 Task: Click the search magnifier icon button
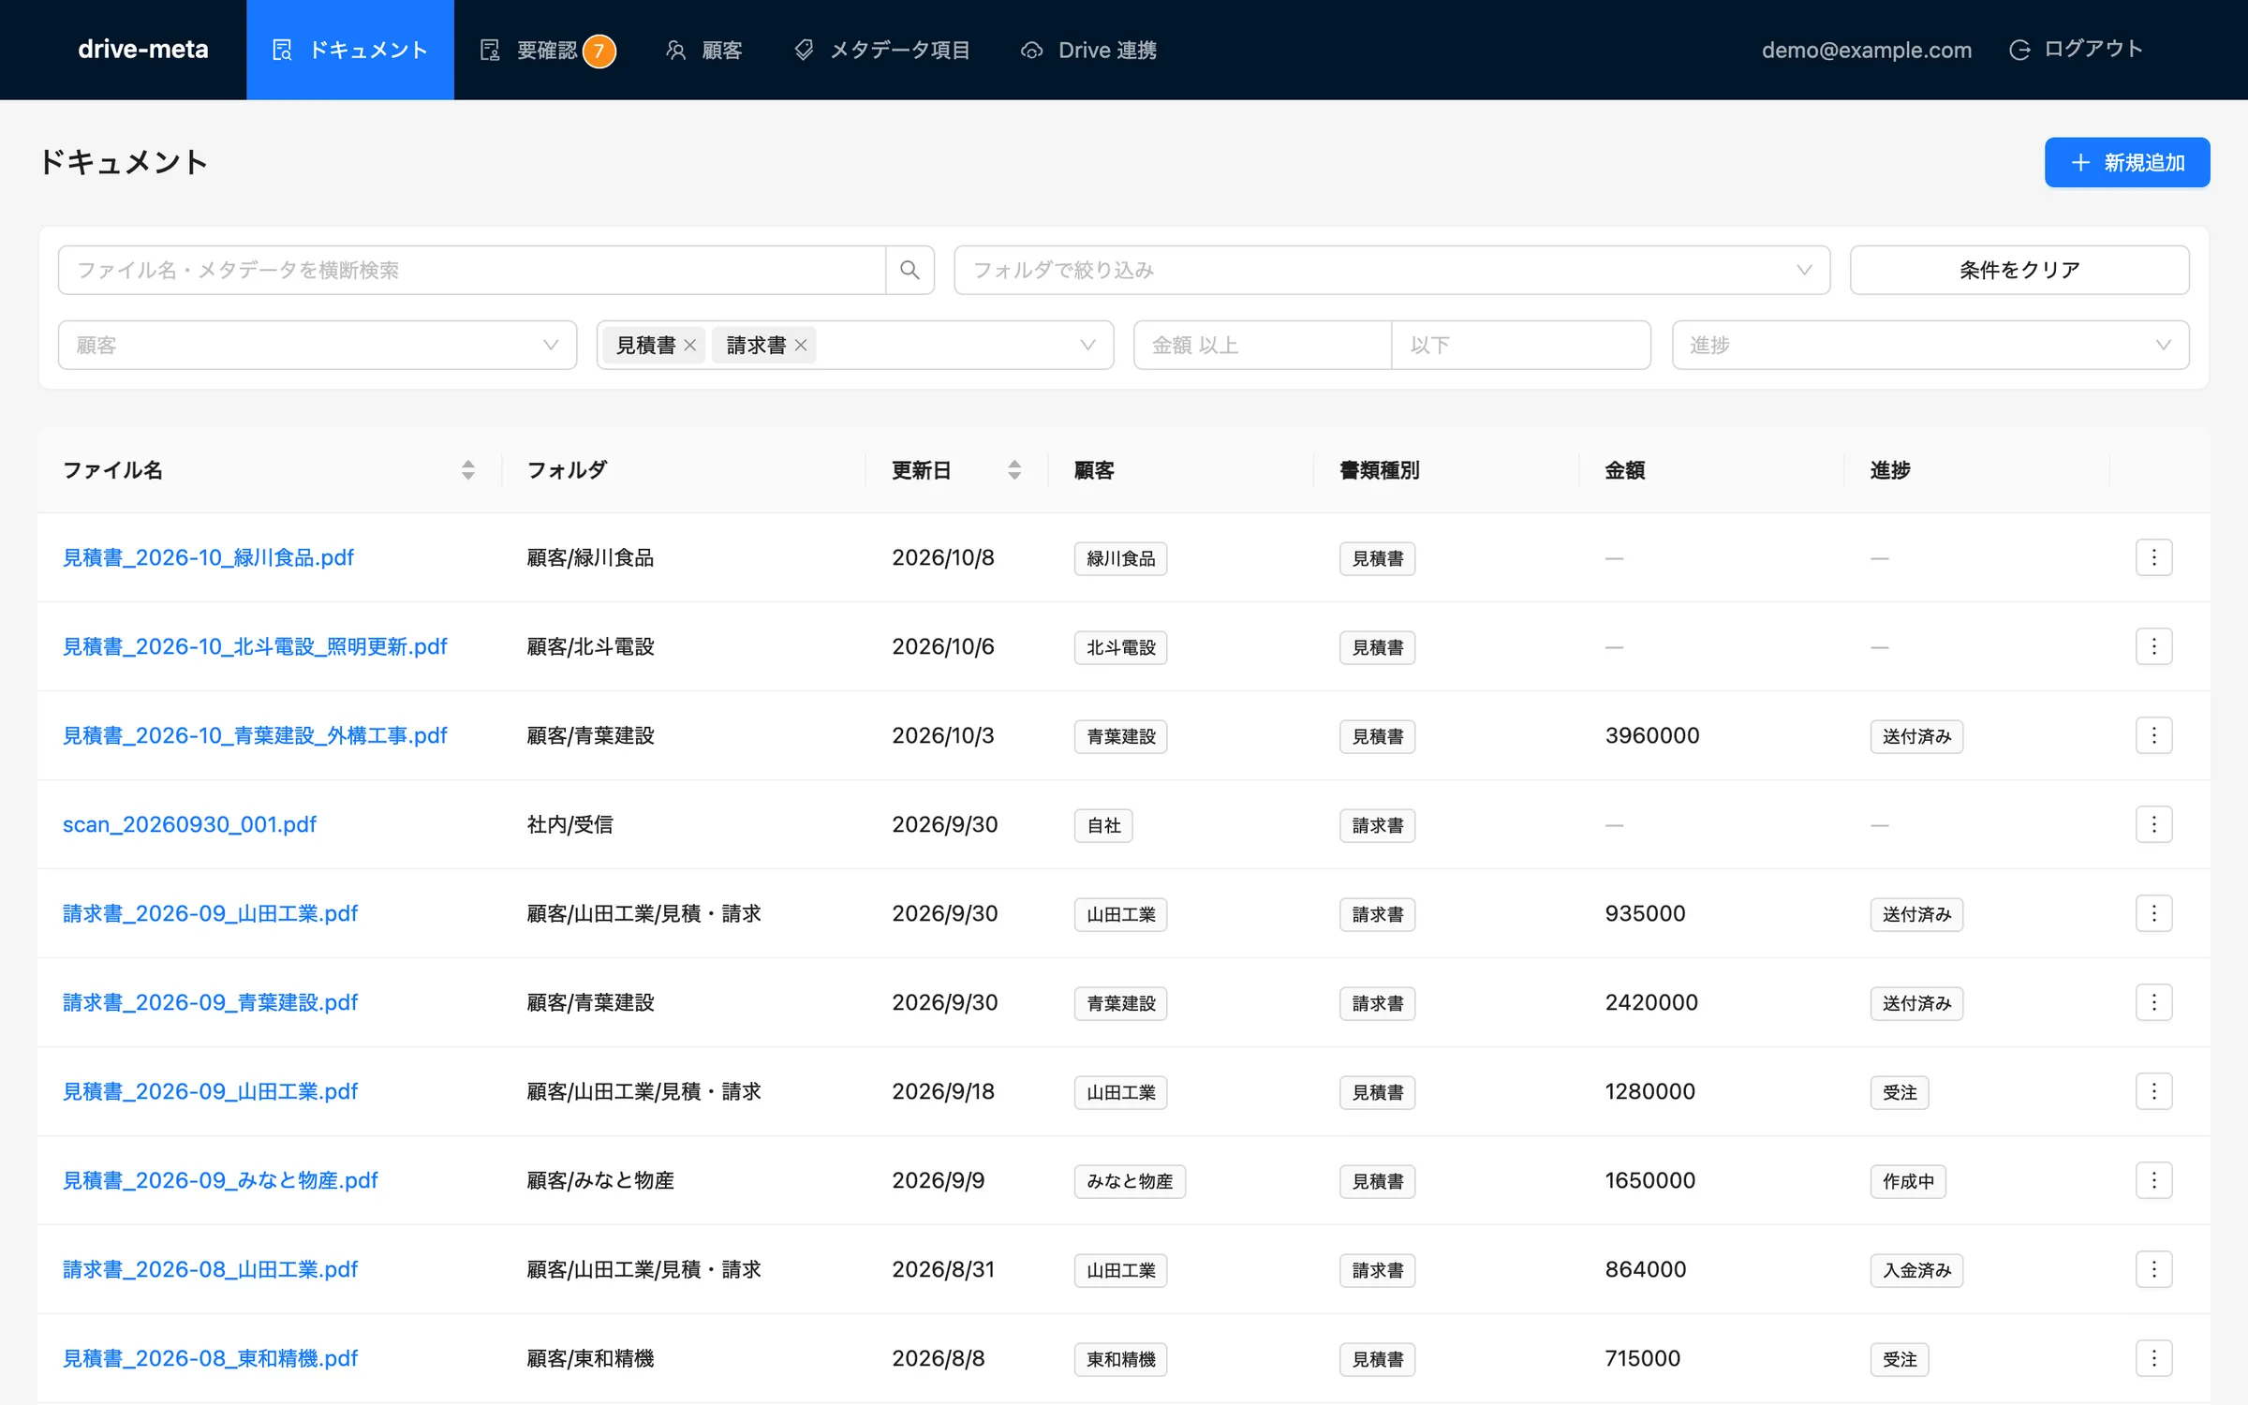click(x=910, y=270)
